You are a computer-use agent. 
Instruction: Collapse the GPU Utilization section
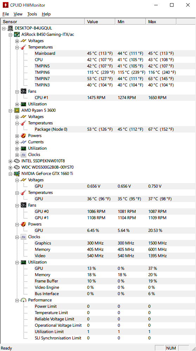tap(17, 262)
